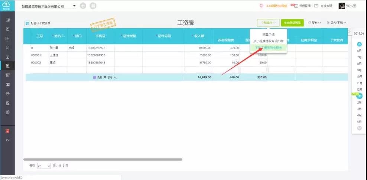Click the empty 收入额 input in blank row
Viewport: 367px width, 180px height.
coord(198,70)
